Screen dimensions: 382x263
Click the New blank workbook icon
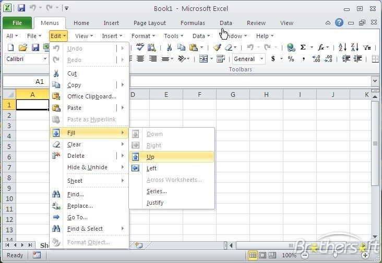11,47
